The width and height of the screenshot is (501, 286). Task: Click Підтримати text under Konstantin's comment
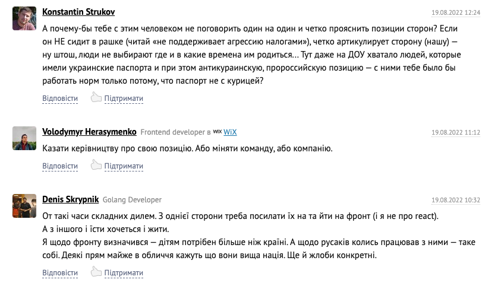pyautogui.click(x=124, y=98)
